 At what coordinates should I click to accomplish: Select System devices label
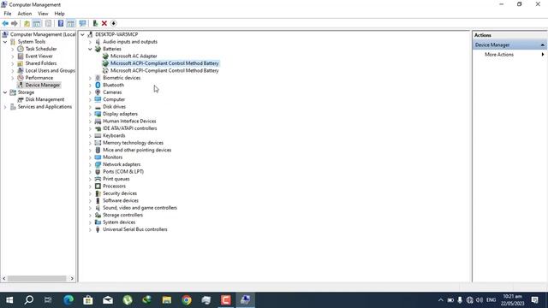pos(119,222)
